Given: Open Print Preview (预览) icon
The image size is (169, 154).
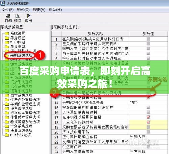Looking at the screenshot, I should [x=17, y=16].
